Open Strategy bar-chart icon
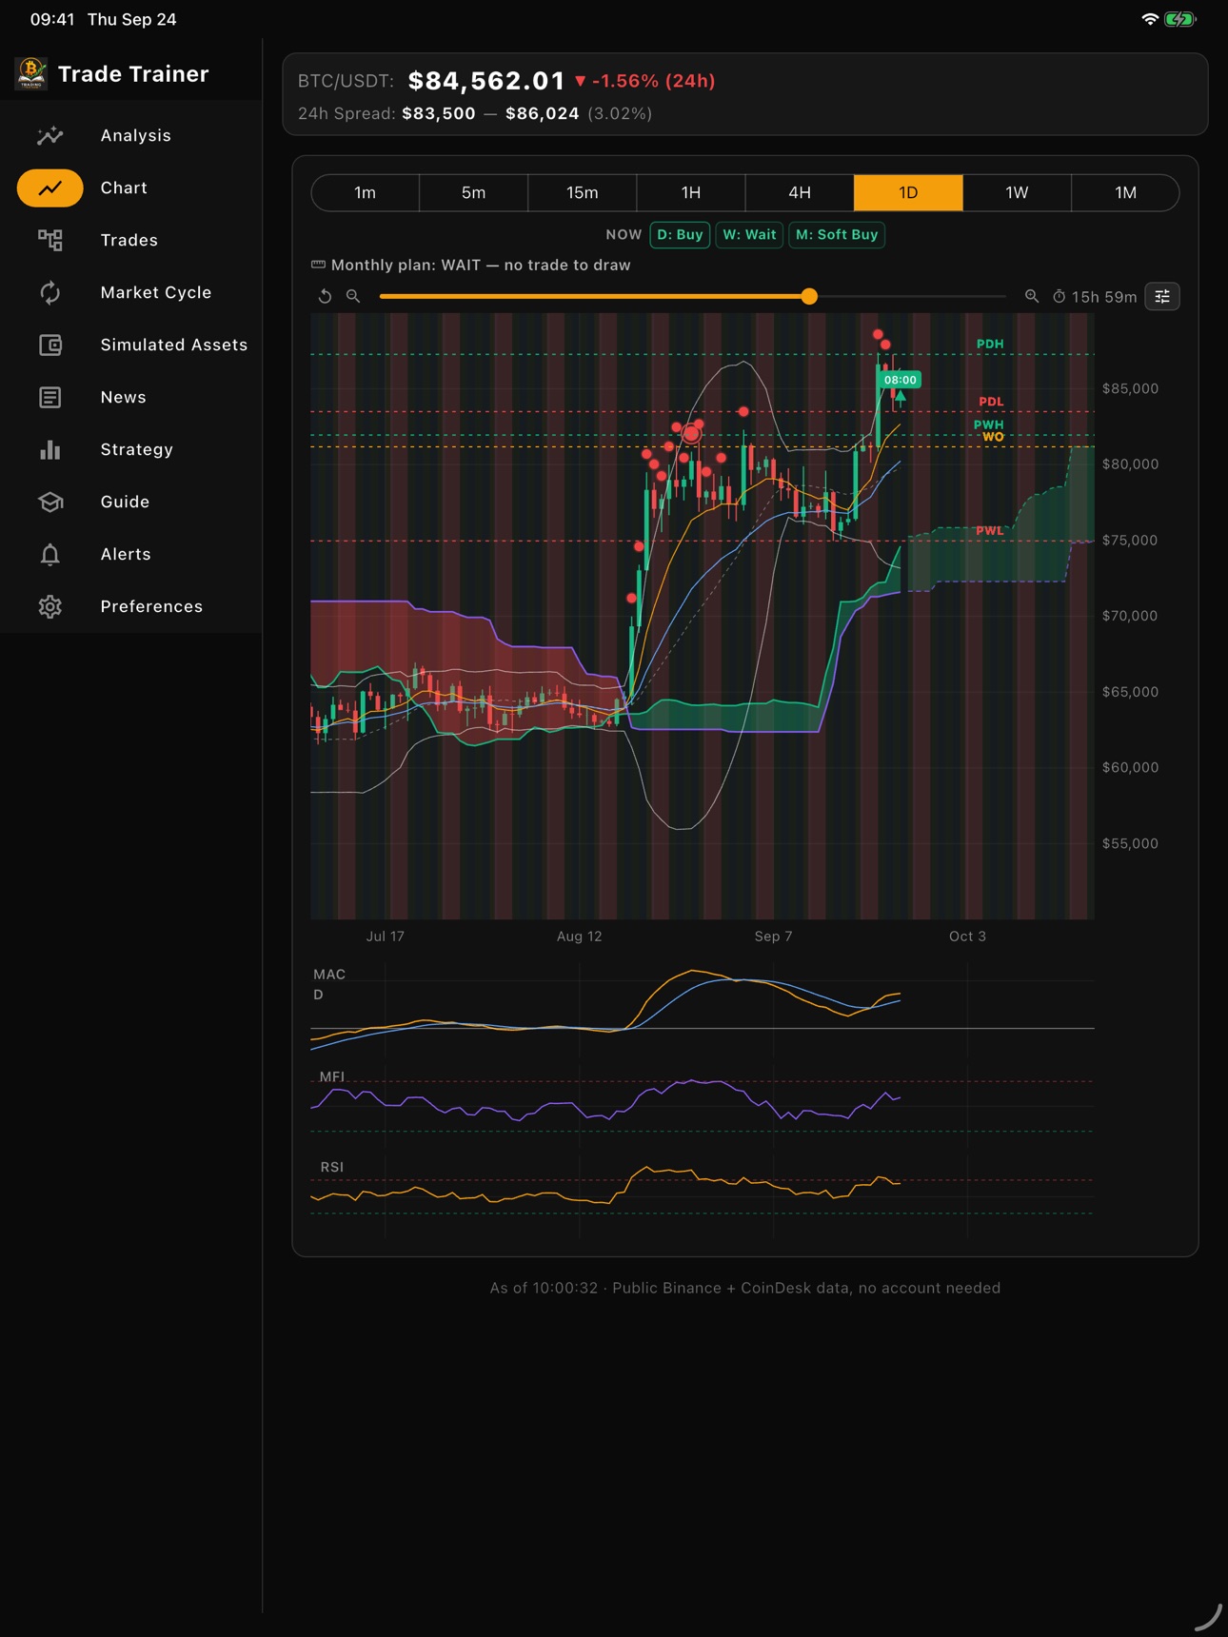This screenshot has width=1228, height=1637. (50, 450)
